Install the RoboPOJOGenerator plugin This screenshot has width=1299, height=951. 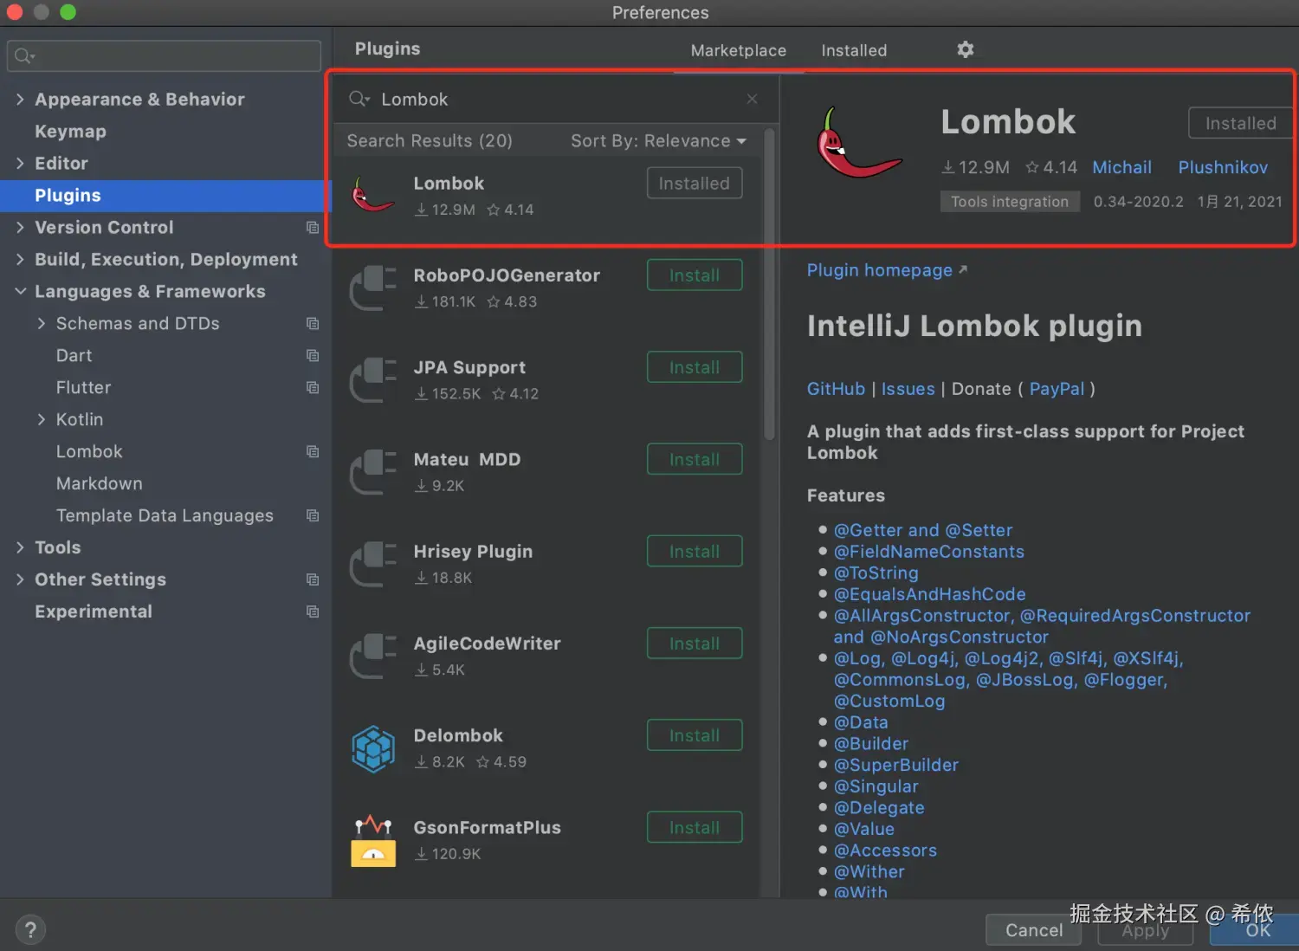[x=695, y=275]
